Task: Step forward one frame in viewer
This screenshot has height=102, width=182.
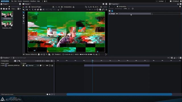Action: [89, 54]
